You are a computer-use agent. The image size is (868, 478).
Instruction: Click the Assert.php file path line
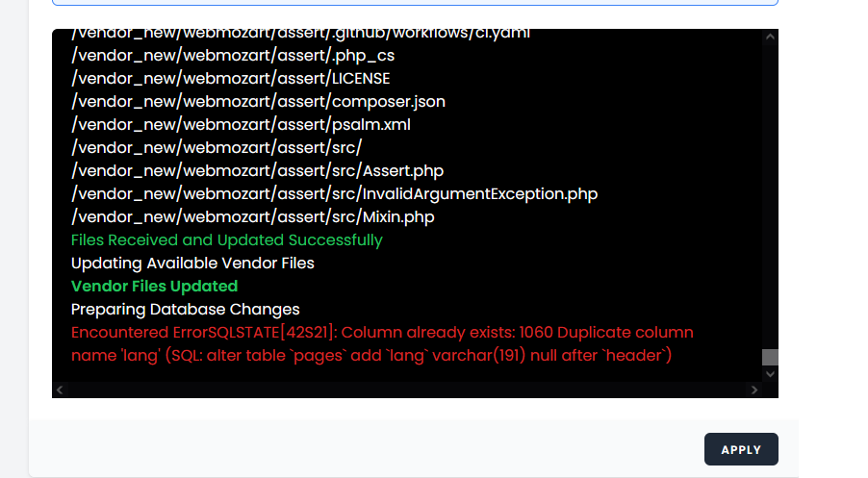[257, 170]
